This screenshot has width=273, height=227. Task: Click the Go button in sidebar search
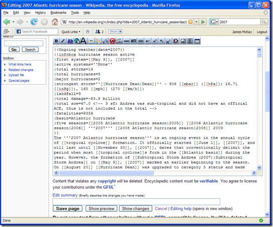pyautogui.click(x=14, y=50)
